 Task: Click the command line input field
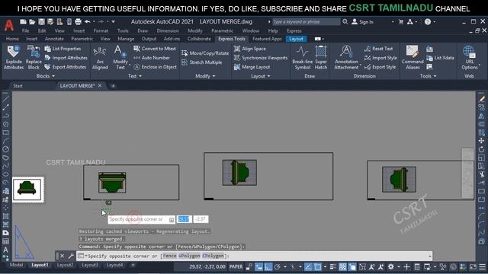coord(254,256)
